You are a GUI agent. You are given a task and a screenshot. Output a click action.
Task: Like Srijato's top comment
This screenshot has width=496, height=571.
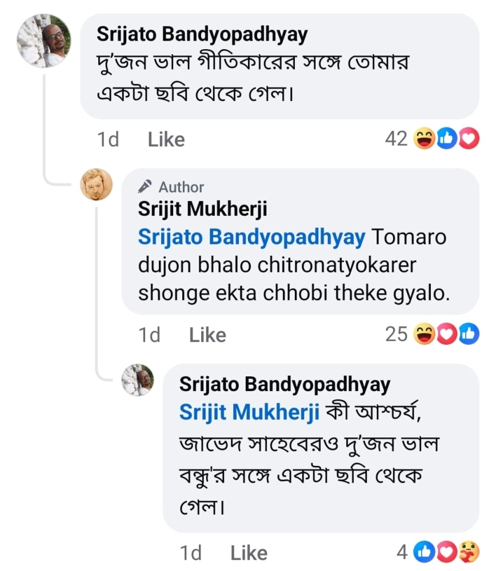click(166, 139)
